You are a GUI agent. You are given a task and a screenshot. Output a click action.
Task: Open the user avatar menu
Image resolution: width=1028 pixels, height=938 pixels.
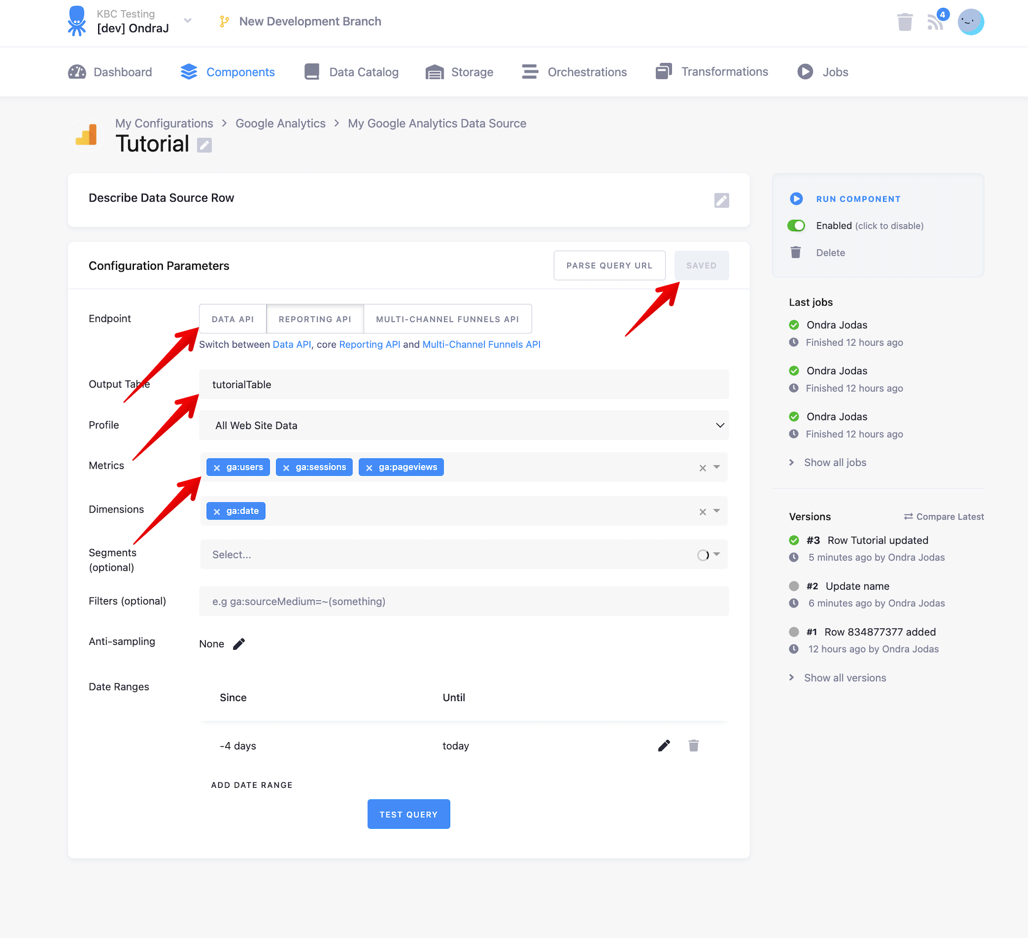970,22
